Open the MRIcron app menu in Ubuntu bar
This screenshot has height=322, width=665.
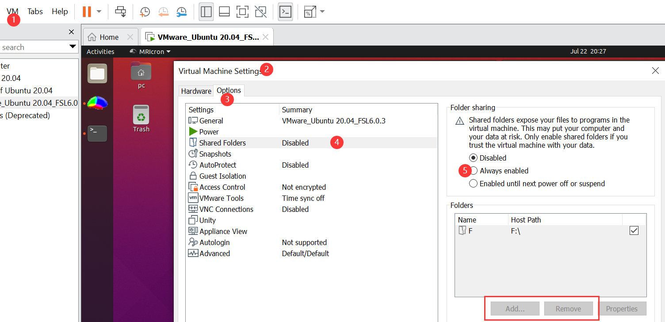pyautogui.click(x=150, y=52)
